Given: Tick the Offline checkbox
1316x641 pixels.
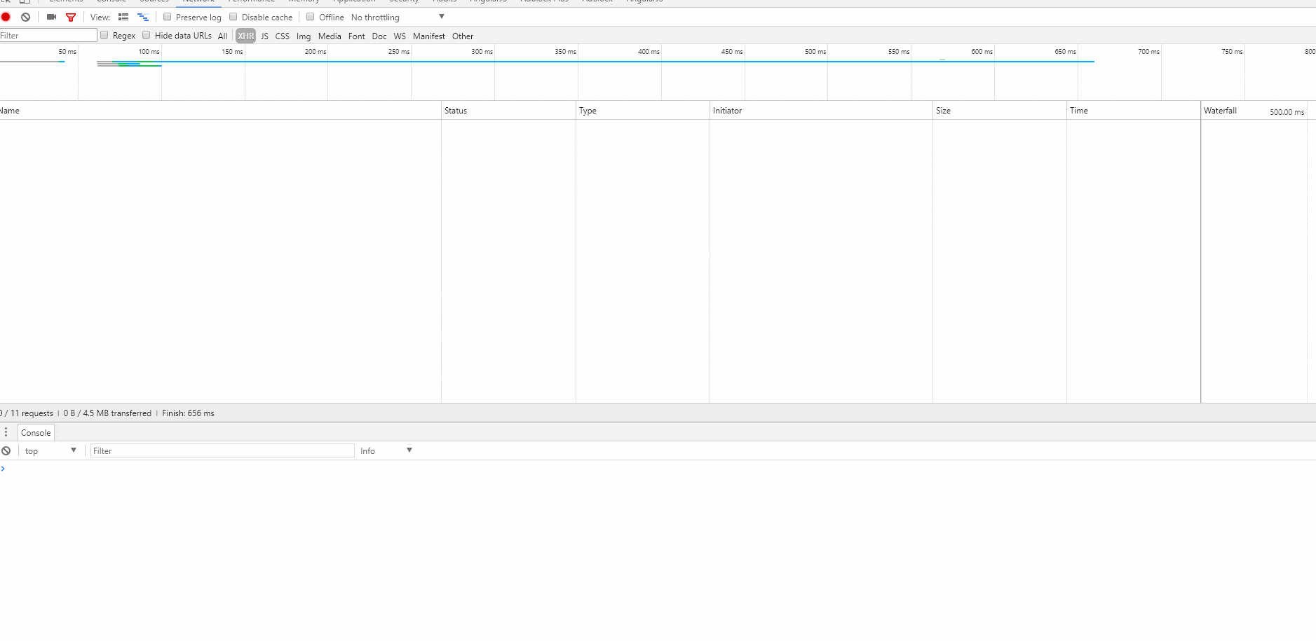Looking at the screenshot, I should pyautogui.click(x=310, y=17).
